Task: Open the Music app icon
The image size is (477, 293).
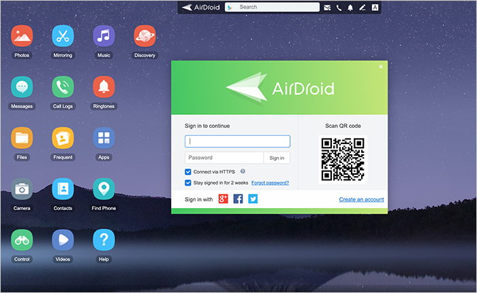Action: (104, 36)
